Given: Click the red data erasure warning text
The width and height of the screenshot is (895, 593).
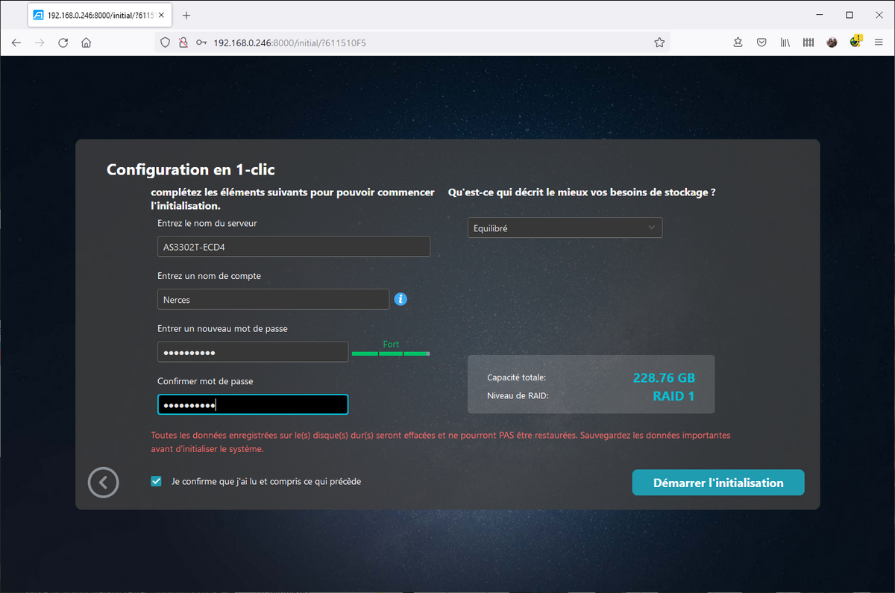Looking at the screenshot, I should pyautogui.click(x=441, y=442).
